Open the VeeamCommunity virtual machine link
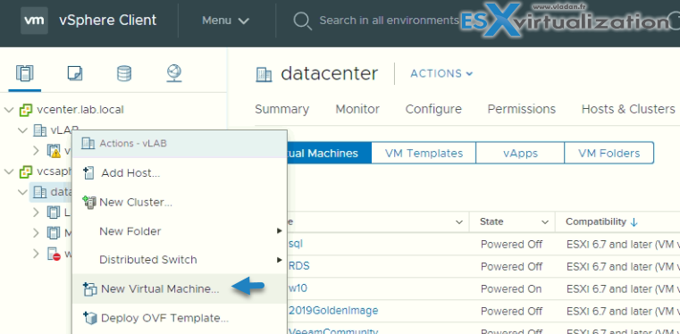Image resolution: width=680 pixels, height=334 pixels. [333, 331]
